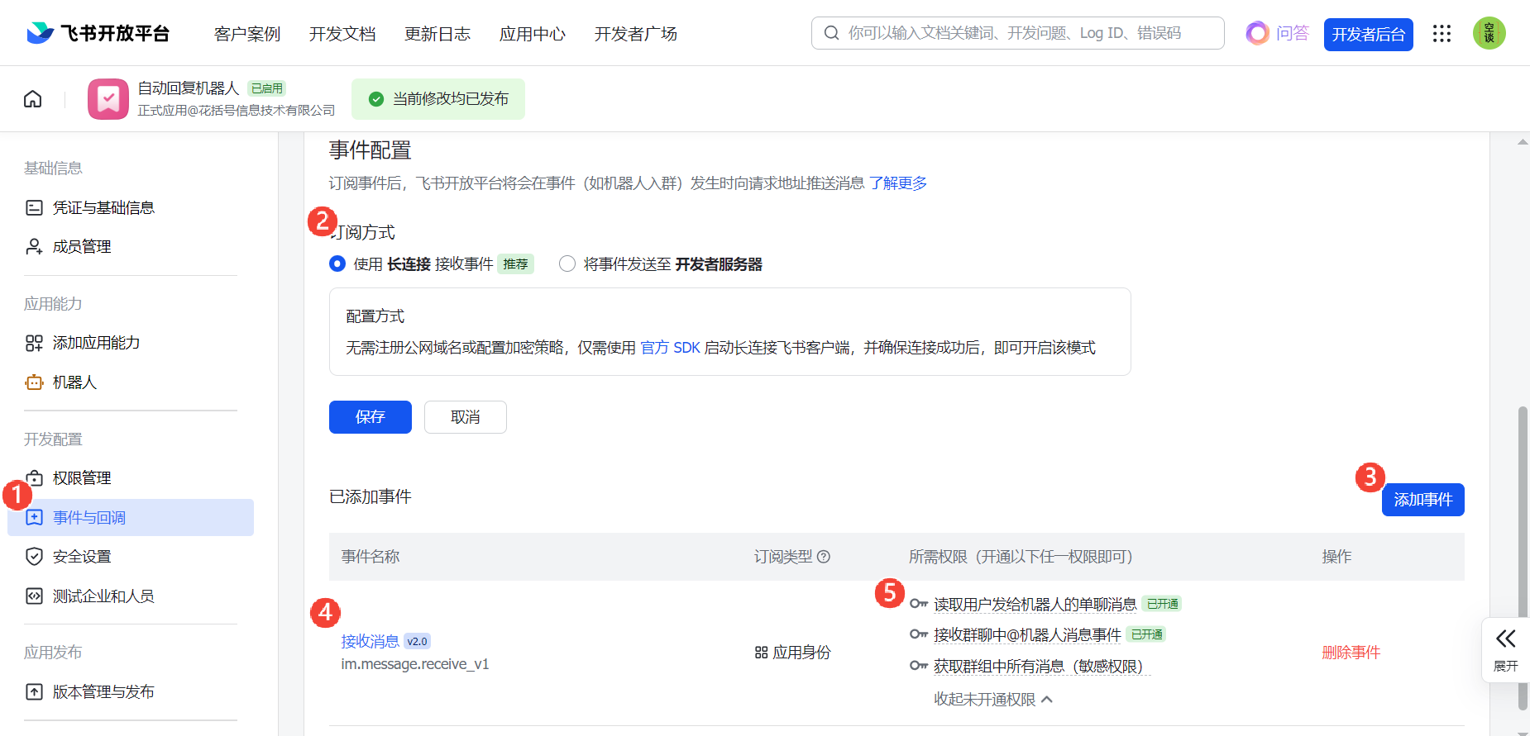This screenshot has height=736, width=1530.
Task: Click the home icon in breadcrumb bar
Action: coord(33,99)
